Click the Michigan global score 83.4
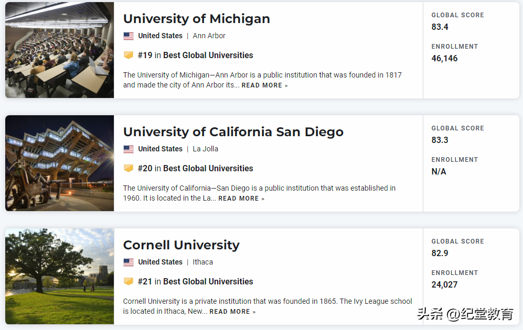Viewport: 523px width, 330px height. (x=440, y=27)
